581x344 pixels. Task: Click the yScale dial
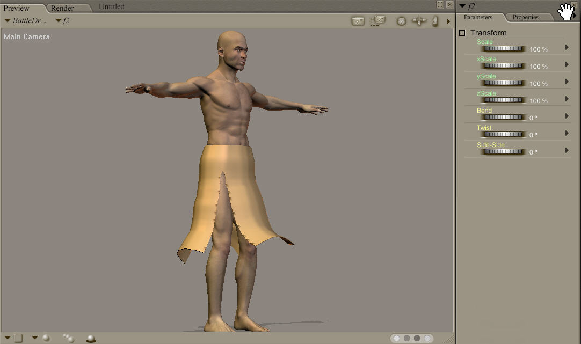click(x=503, y=83)
